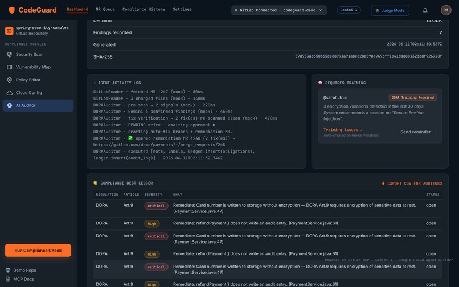The height and width of the screenshot is (287, 459).
Task: Click the MCP Docs document icon
Action: tap(8, 279)
